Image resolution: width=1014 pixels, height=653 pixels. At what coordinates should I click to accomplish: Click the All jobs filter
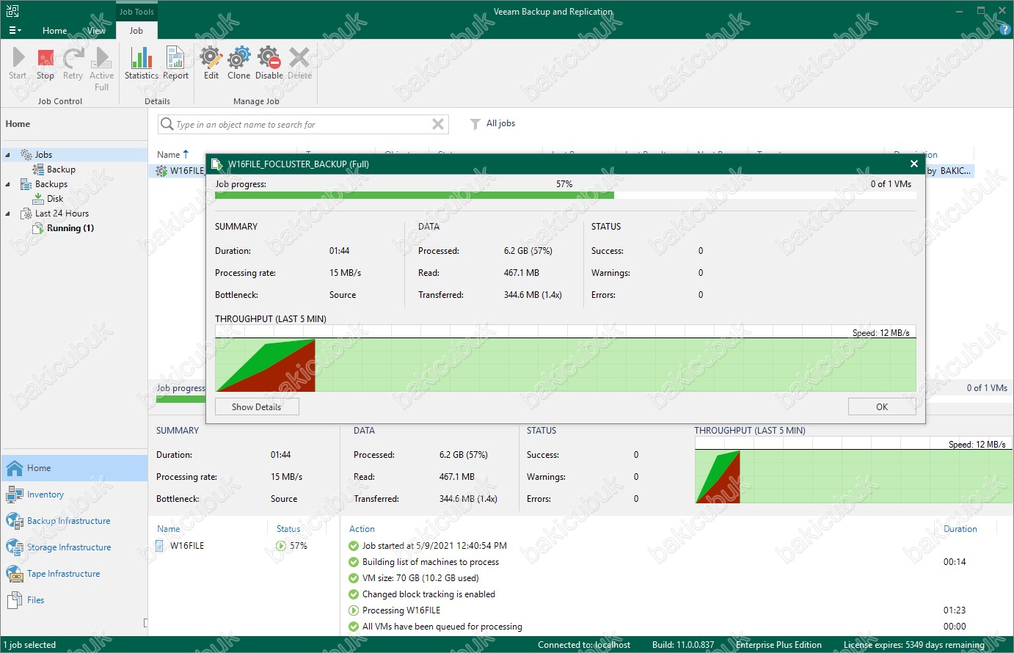(492, 123)
